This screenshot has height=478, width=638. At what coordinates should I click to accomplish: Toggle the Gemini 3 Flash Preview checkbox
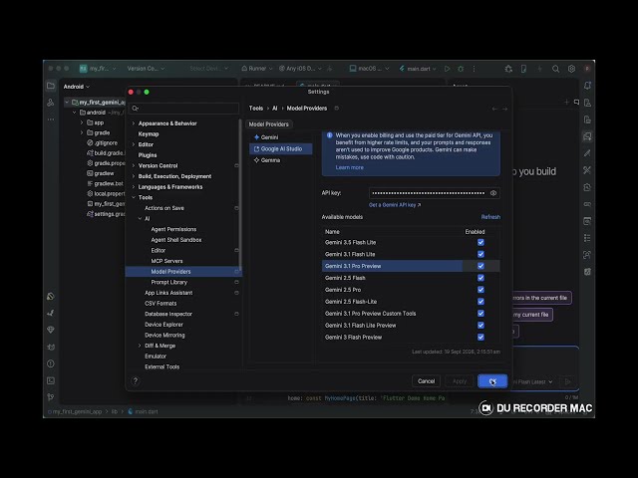(480, 337)
